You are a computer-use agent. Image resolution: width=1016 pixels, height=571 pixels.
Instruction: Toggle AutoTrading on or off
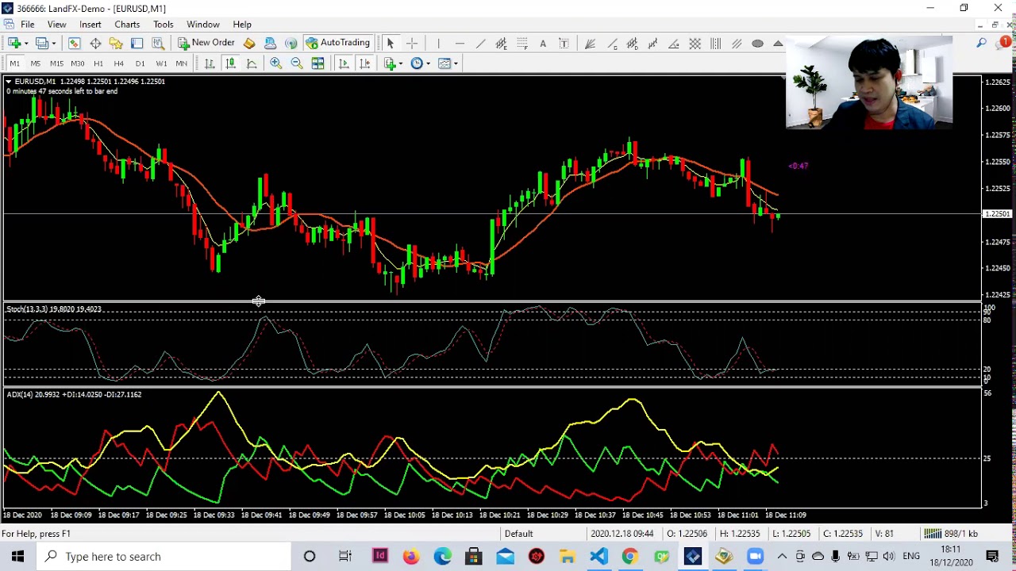pos(338,43)
